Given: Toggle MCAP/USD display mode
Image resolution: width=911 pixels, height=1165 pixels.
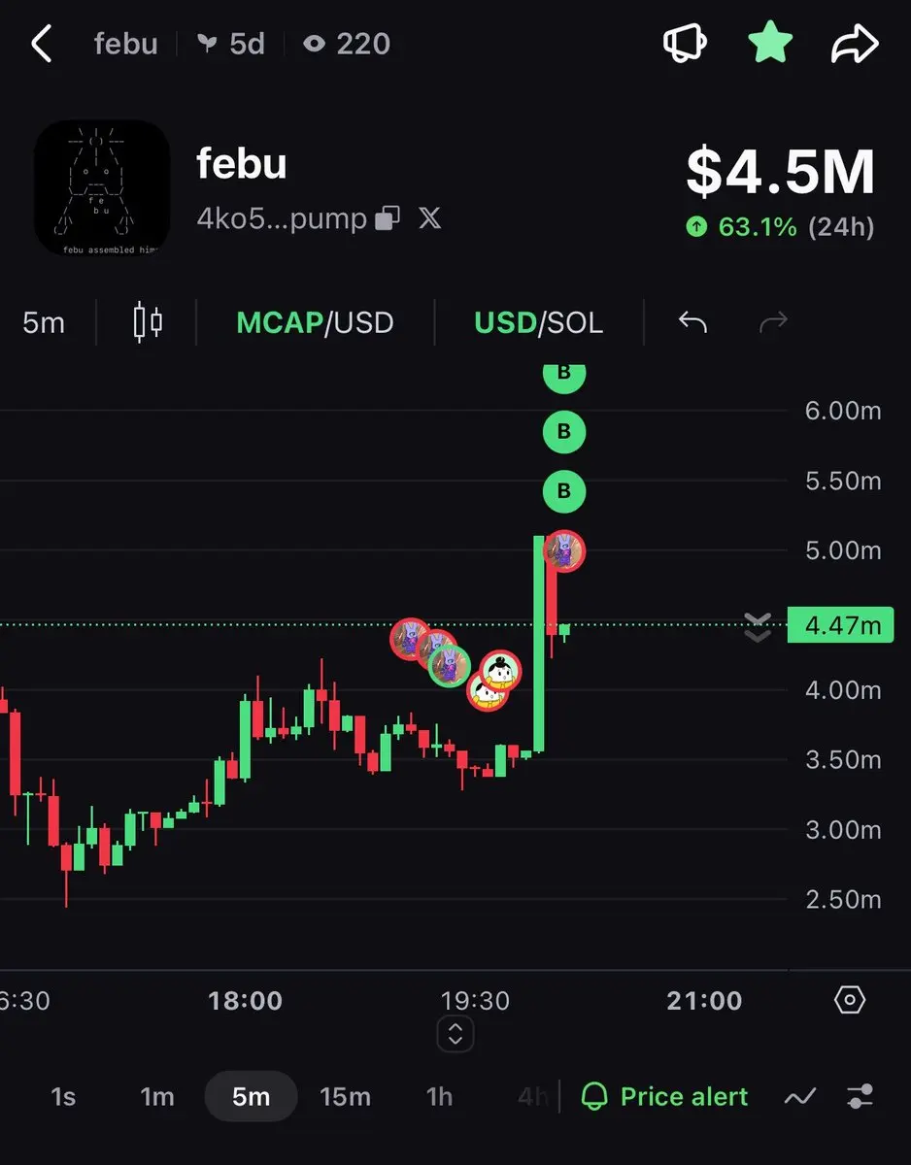Looking at the screenshot, I should [x=315, y=322].
